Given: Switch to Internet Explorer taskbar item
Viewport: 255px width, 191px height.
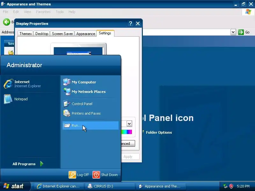Looking at the screenshot, I should coord(59,186).
